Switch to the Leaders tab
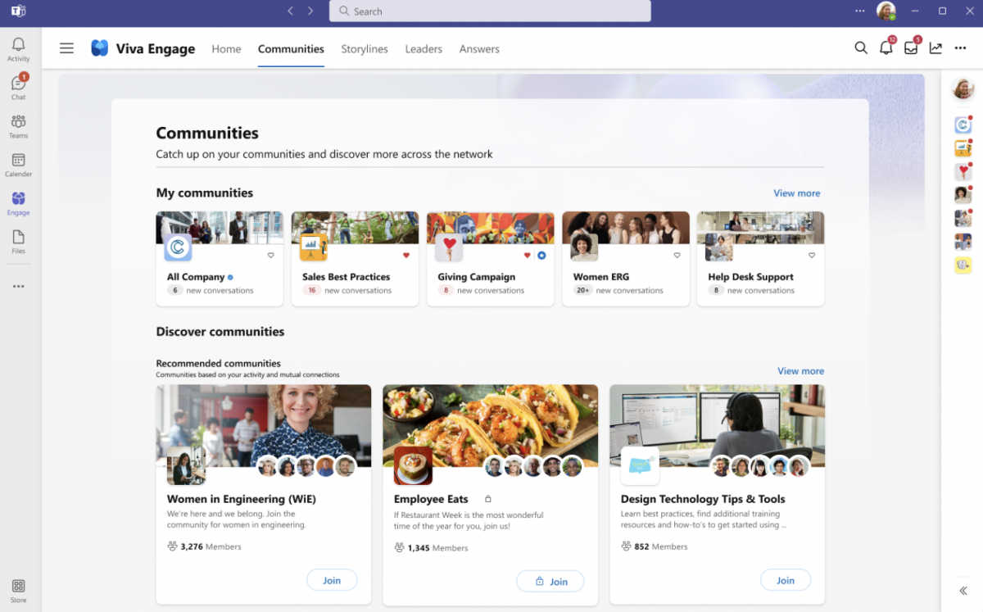This screenshot has height=612, width=983. click(x=423, y=49)
